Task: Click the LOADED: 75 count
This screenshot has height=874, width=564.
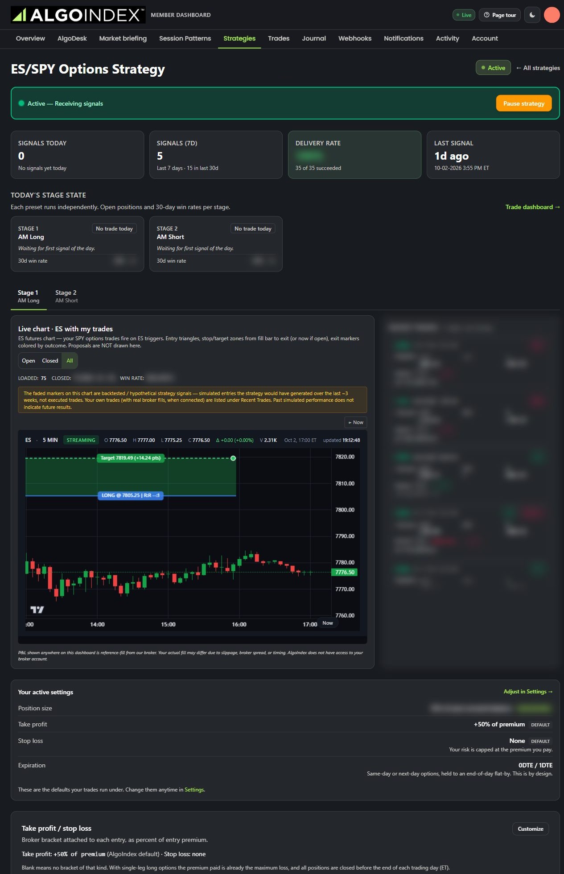Action: point(32,378)
